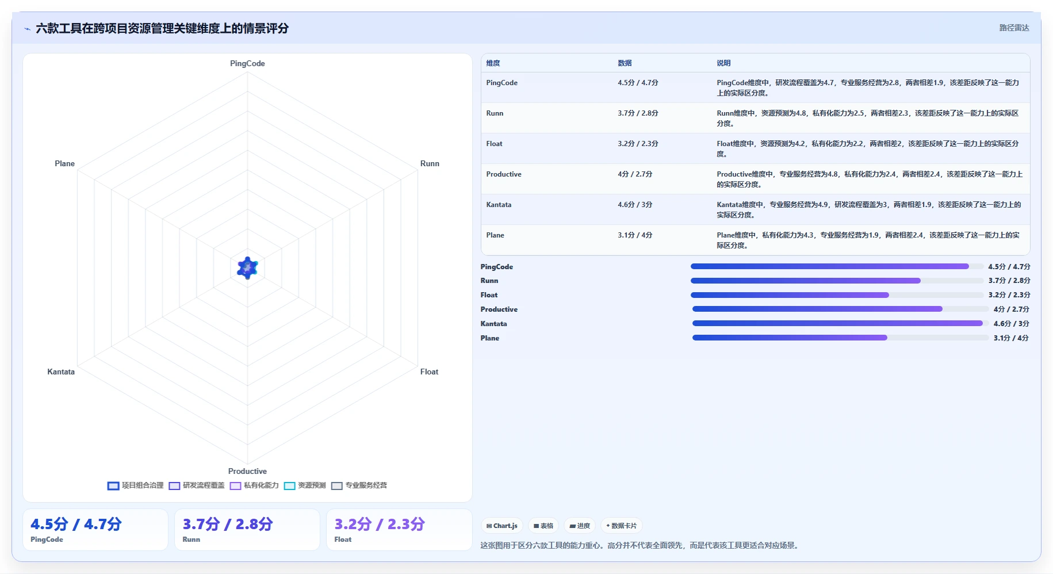Click the PingCode radar axis label
Viewport: 1053px width, 574px height.
click(247, 63)
